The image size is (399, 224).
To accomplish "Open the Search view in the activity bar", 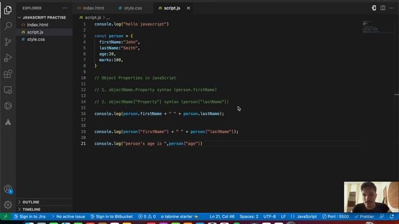I will 8,26.
